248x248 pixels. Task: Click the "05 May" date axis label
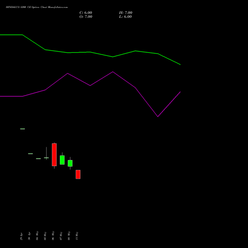point(45,236)
